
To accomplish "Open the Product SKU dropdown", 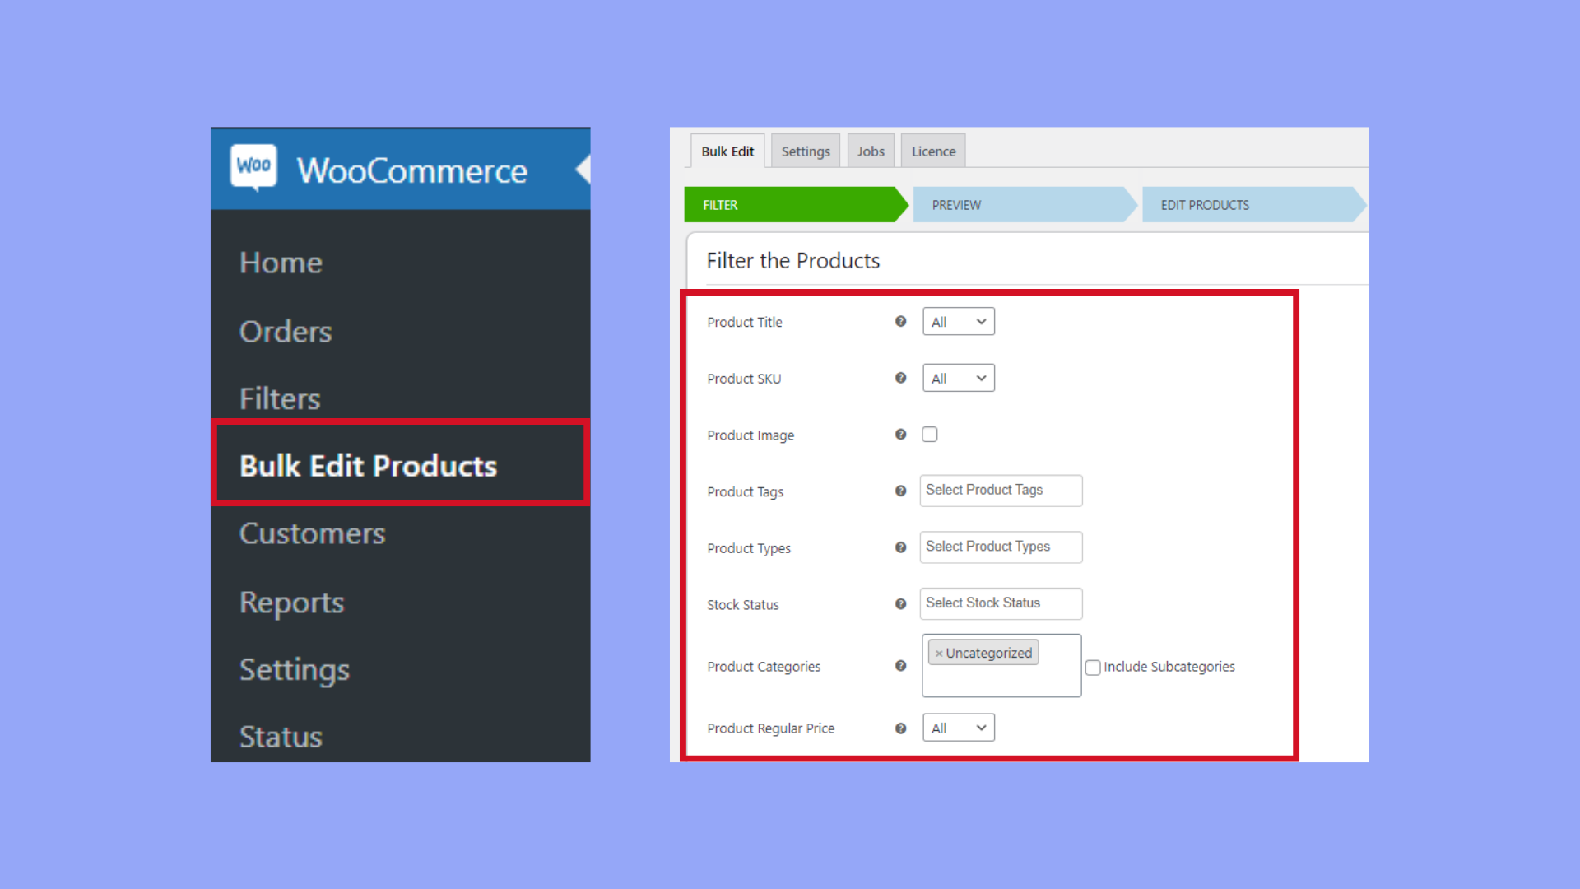I will 958,378.
